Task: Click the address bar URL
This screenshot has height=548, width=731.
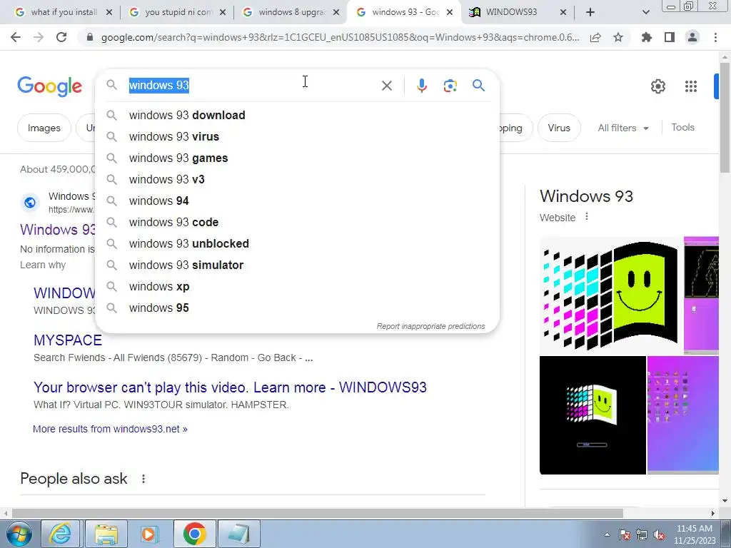Action: 340,37
